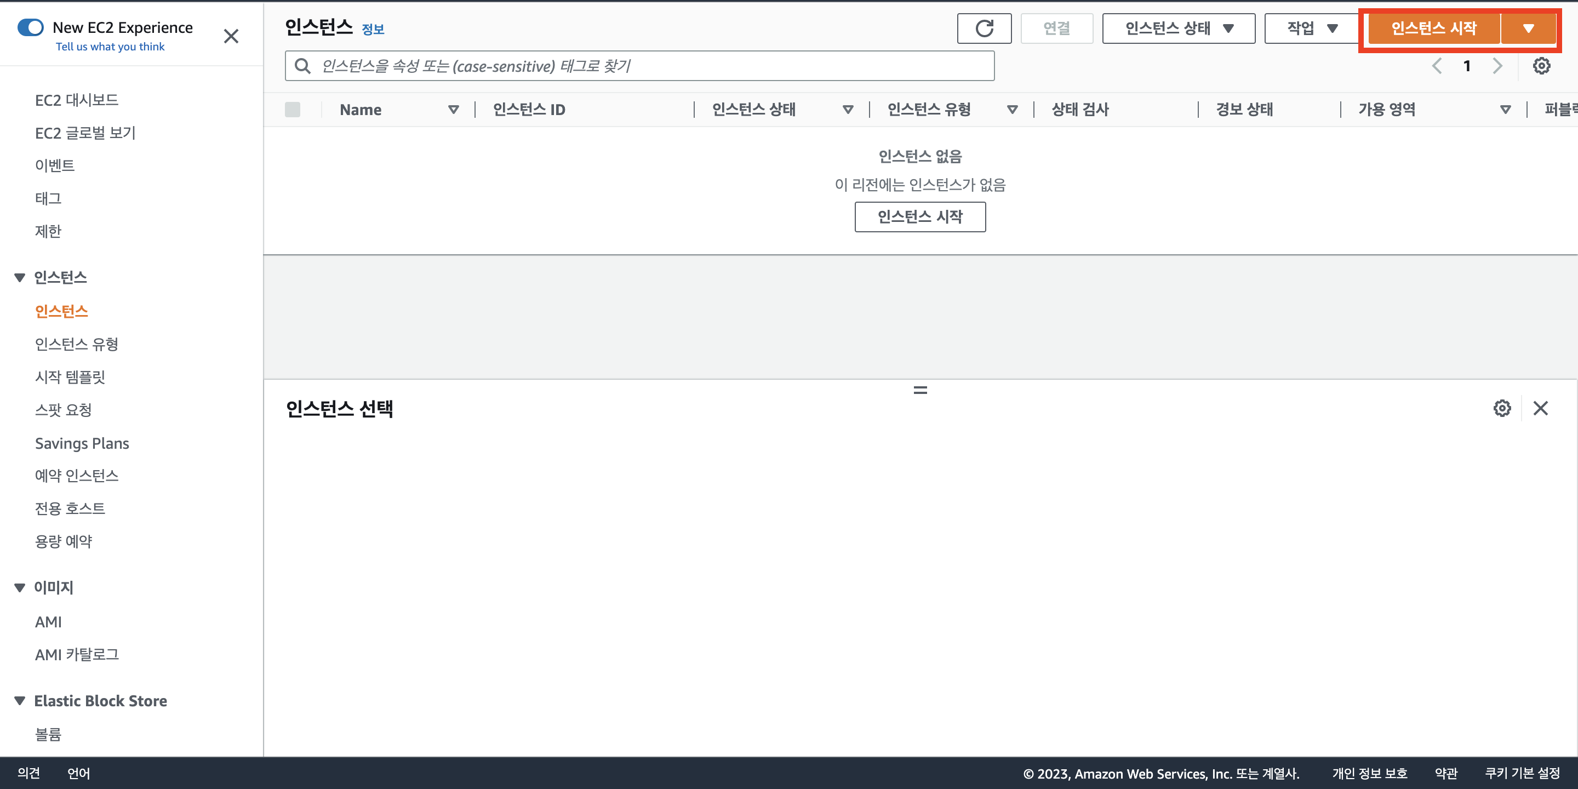Go to previous page of instances
This screenshot has height=789, width=1578.
pyautogui.click(x=1437, y=66)
